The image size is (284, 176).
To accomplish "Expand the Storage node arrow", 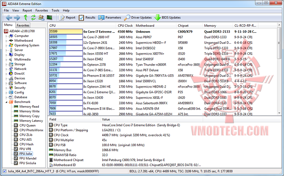I will click(x=6, y=64).
